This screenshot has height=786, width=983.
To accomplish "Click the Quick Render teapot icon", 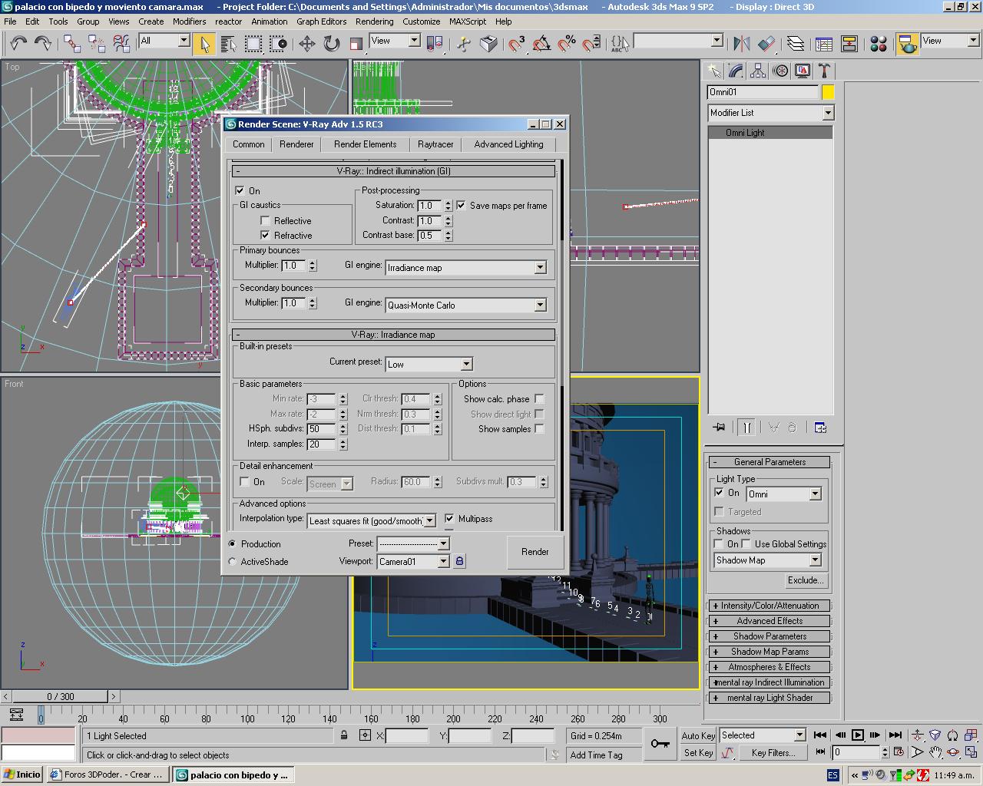I will tap(908, 44).
